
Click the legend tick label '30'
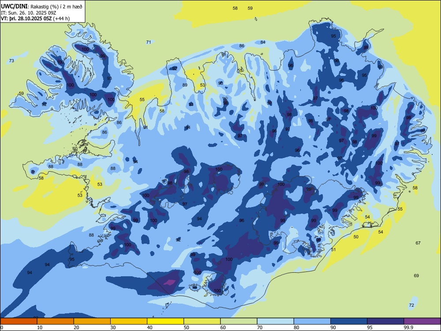(x=113, y=327)
